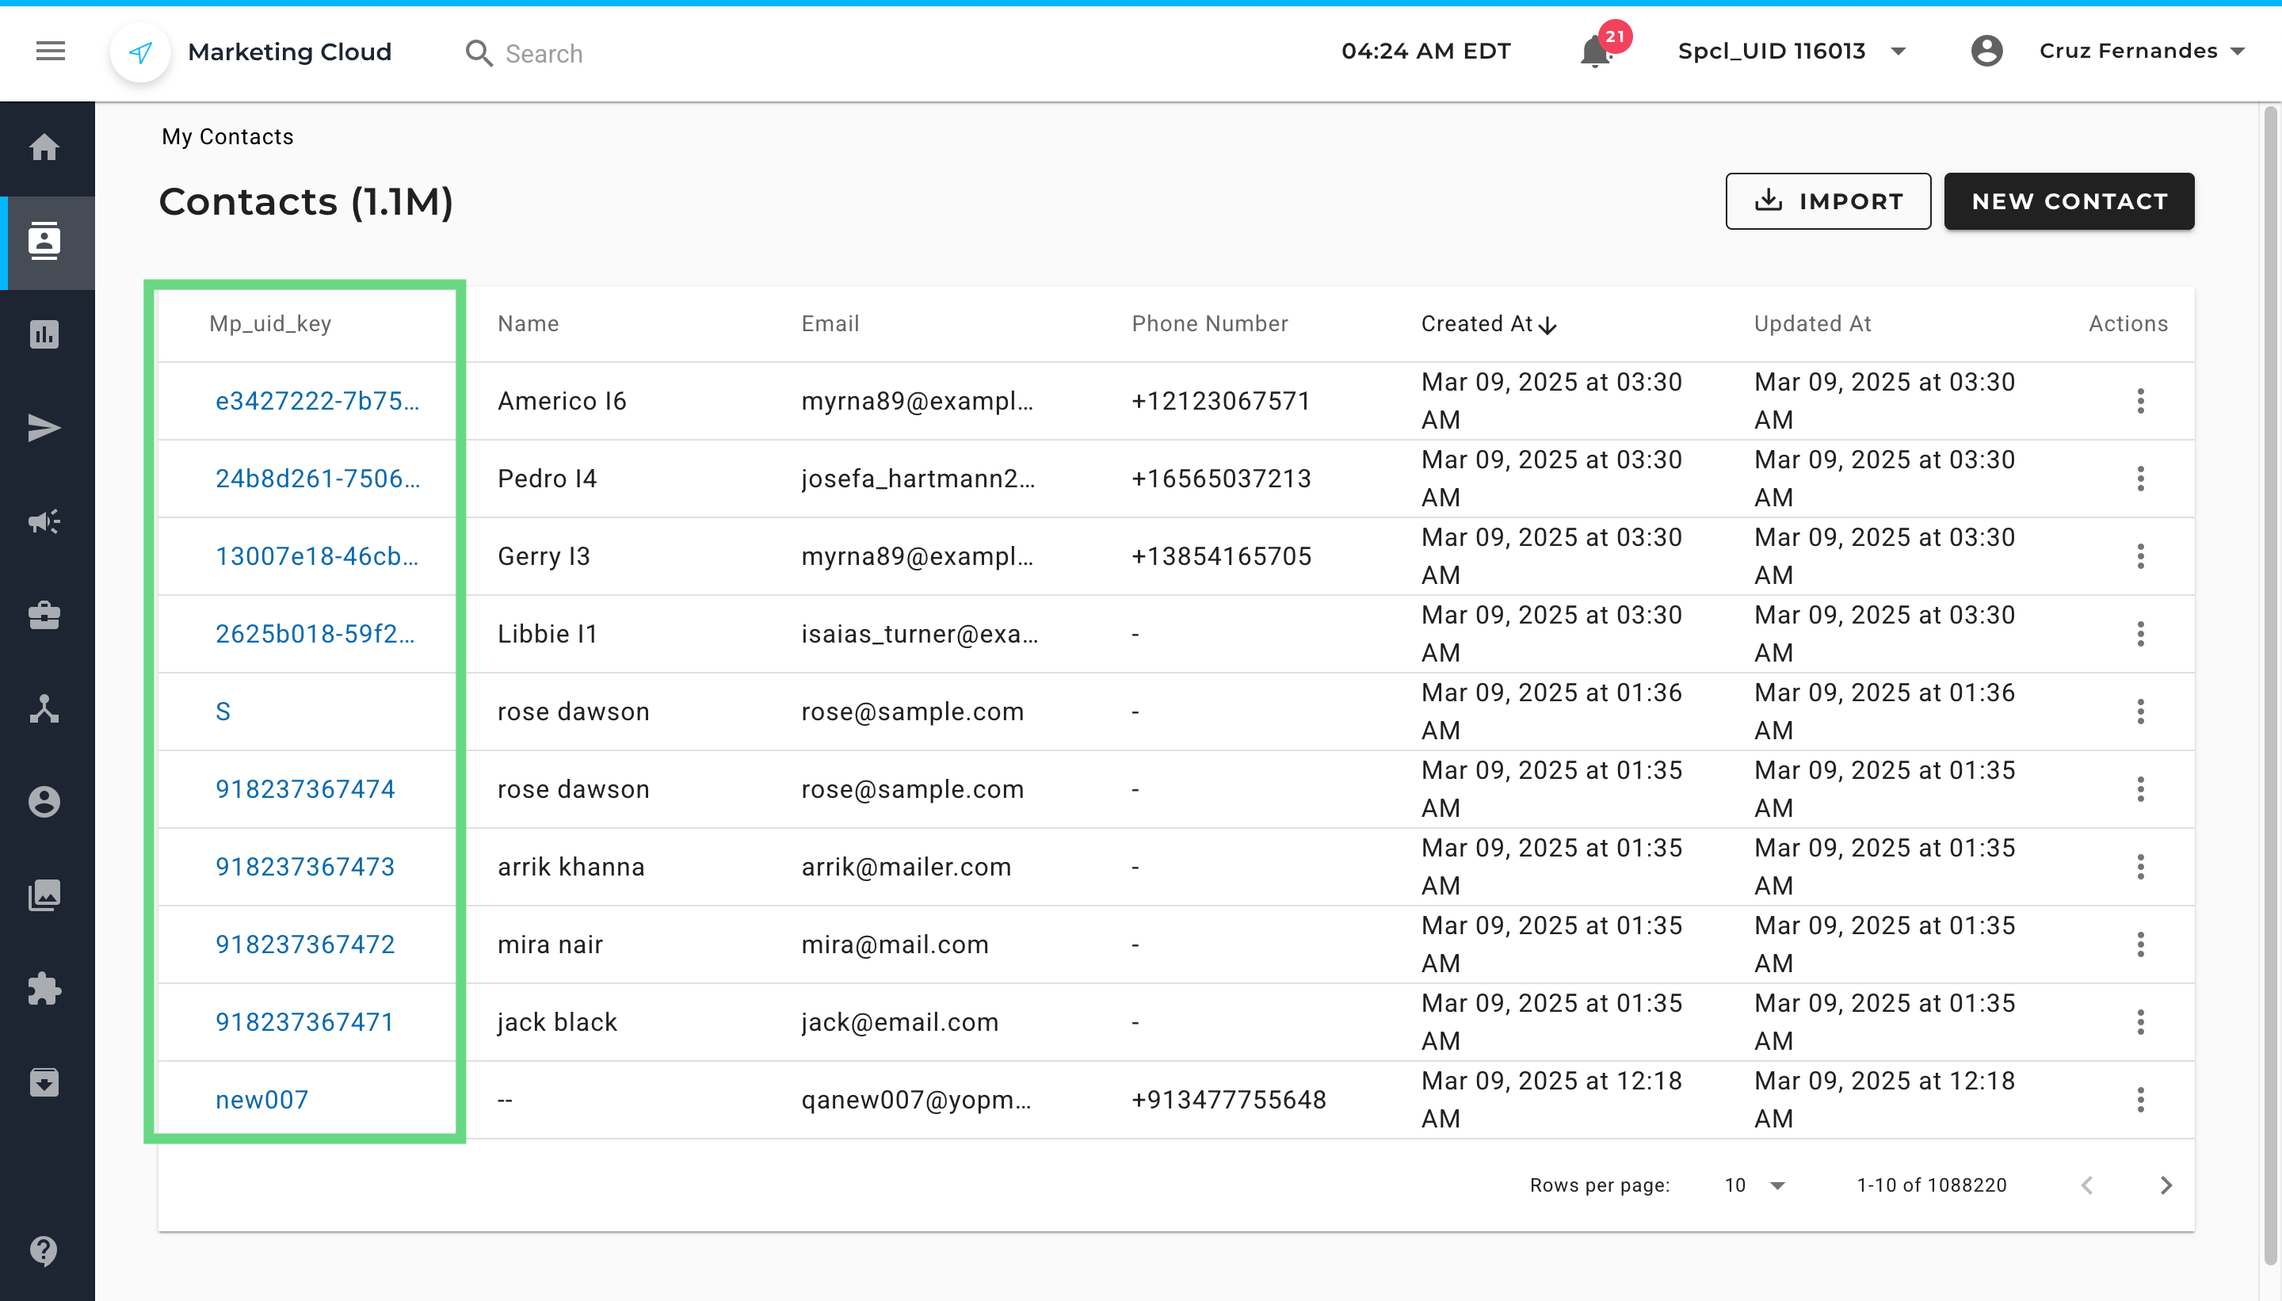Click the IMPORT button

click(1827, 201)
